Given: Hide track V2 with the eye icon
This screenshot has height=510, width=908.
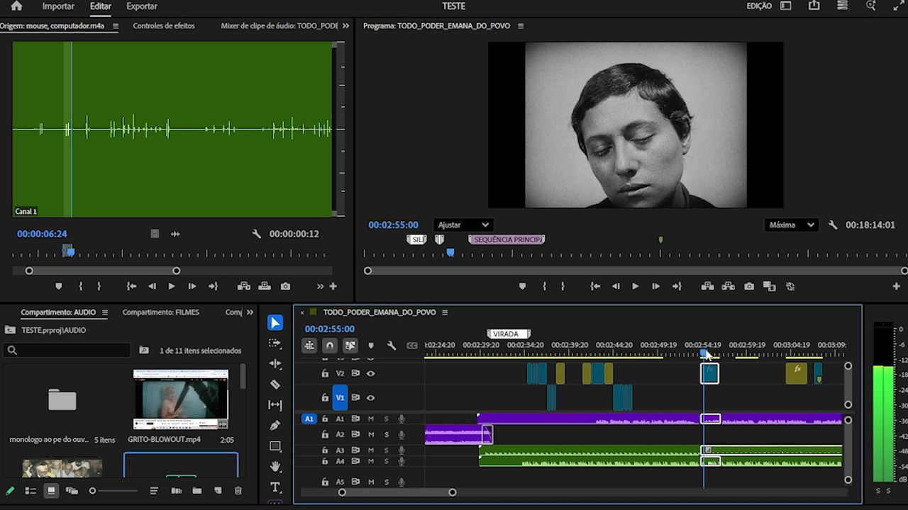Looking at the screenshot, I should [x=370, y=373].
